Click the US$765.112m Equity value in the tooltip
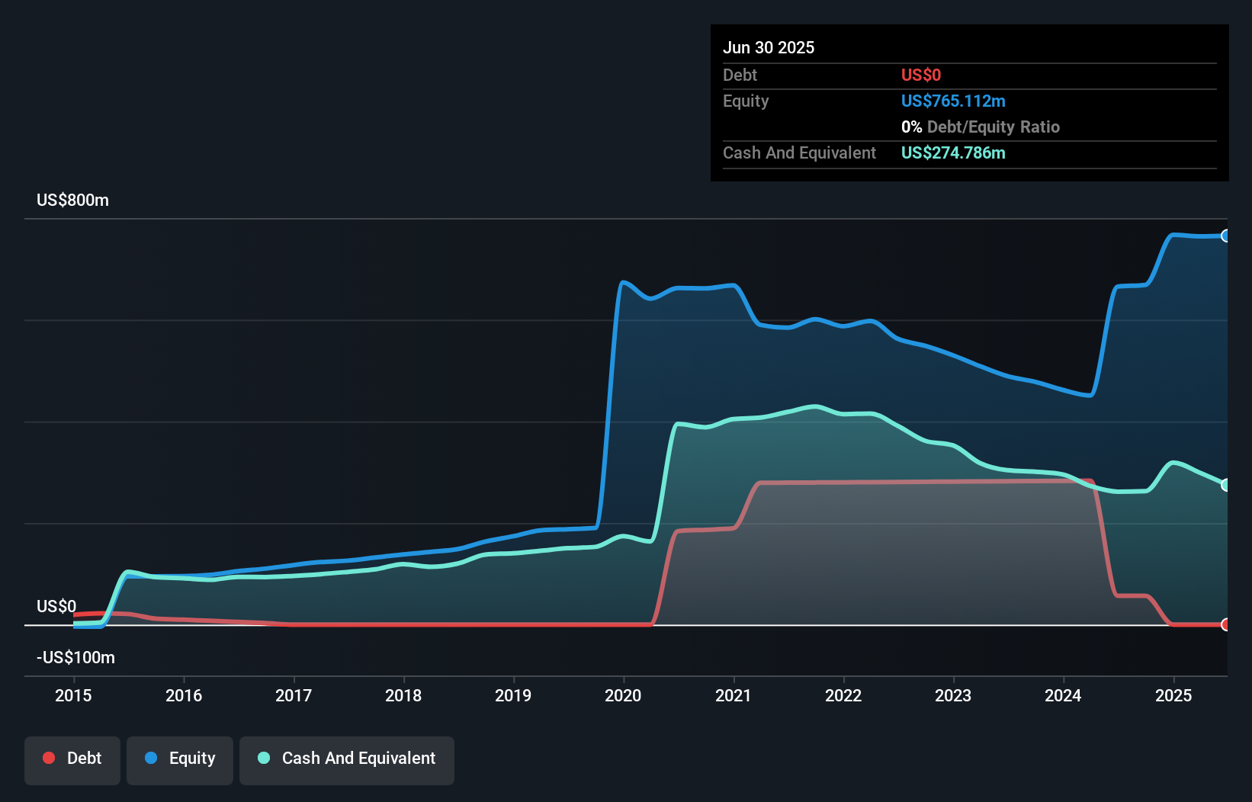The image size is (1252, 802). point(953,101)
